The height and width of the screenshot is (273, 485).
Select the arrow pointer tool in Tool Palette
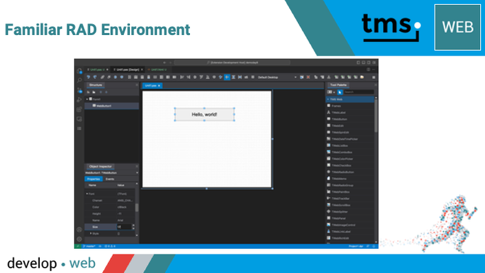[340, 92]
